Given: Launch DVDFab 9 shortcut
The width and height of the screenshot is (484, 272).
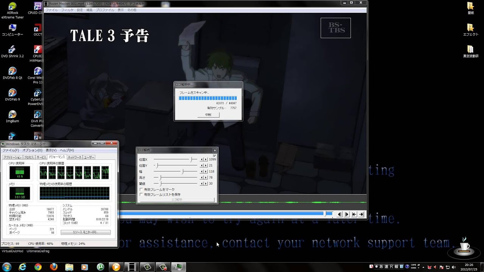Looking at the screenshot, I should pyautogui.click(x=12, y=95).
